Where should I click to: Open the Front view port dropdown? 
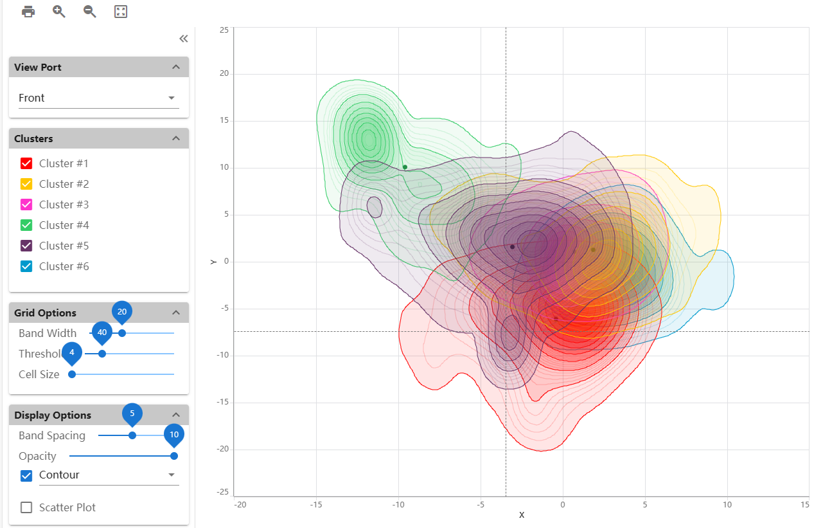[x=98, y=98]
